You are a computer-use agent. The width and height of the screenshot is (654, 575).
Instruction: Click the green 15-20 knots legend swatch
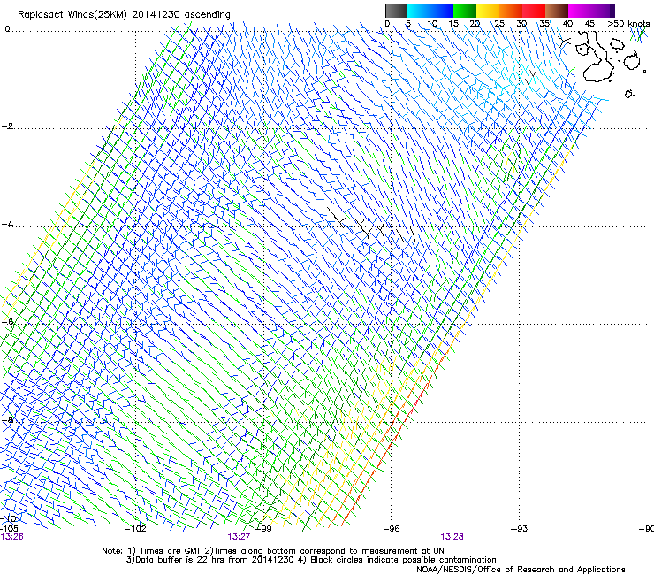[465, 11]
